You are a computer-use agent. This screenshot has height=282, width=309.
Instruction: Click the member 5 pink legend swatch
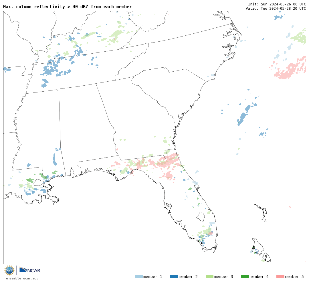pos(280,277)
